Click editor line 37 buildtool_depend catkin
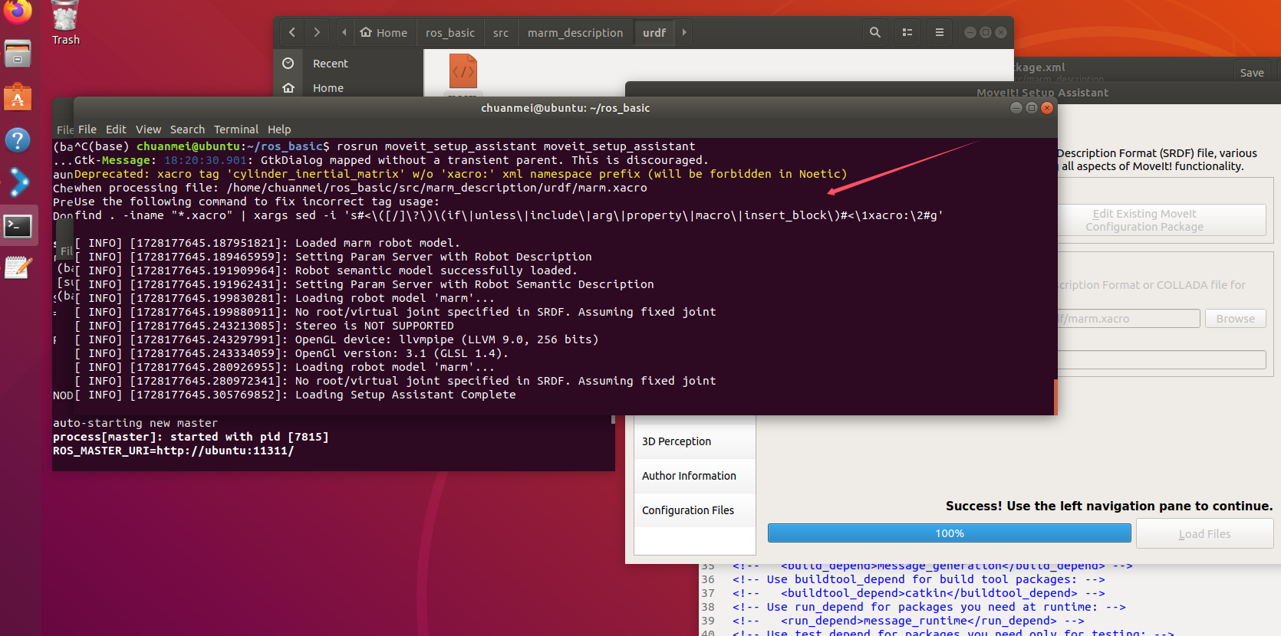 919,593
